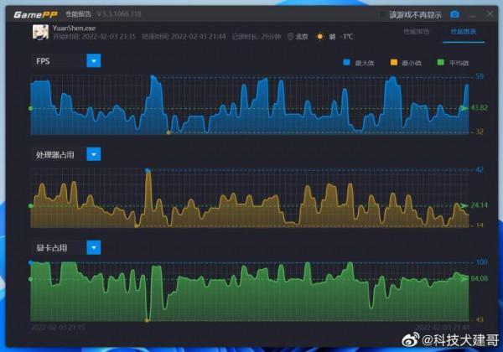Expand the 显卡占用 dropdown arrow
The width and height of the screenshot is (503, 352).
click(94, 247)
